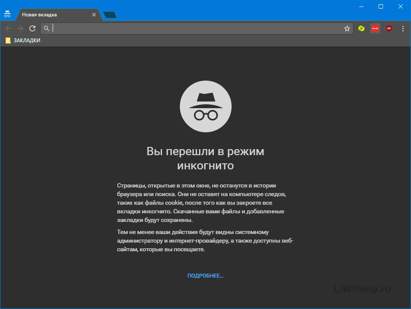The height and width of the screenshot is (309, 411).
Task: Click the incognito spy icon in title bar
Action: pyautogui.click(x=7, y=14)
